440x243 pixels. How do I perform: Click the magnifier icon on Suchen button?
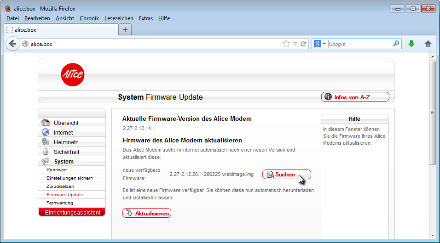[x=270, y=175]
